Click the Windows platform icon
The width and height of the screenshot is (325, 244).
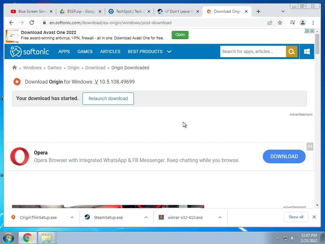coord(307,51)
